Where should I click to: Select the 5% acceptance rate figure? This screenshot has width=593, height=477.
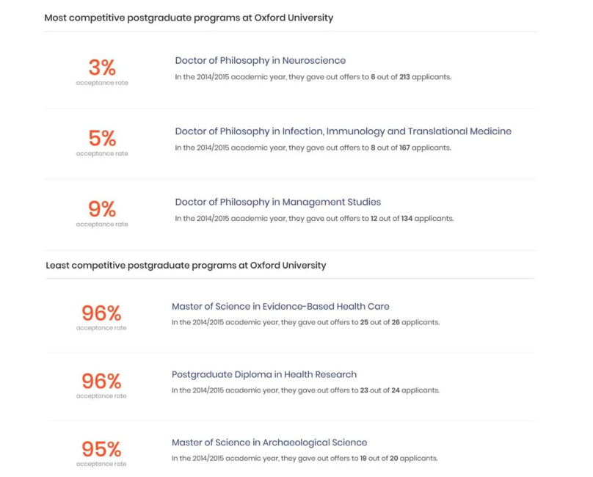click(102, 139)
